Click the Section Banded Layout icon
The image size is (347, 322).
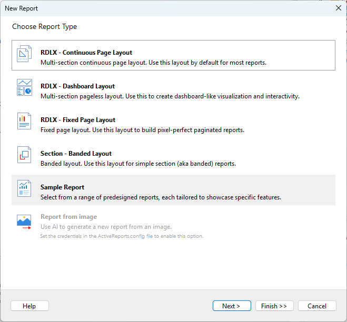pyautogui.click(x=24, y=155)
